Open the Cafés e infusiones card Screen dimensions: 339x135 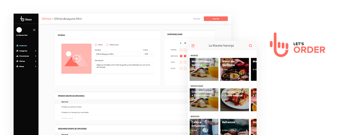coord(204,127)
